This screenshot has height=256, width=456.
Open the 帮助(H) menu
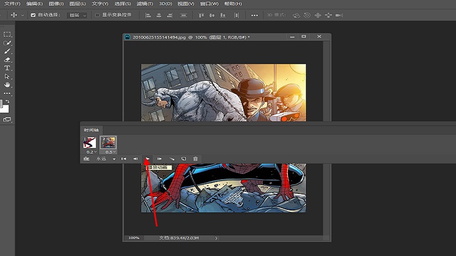[233, 4]
